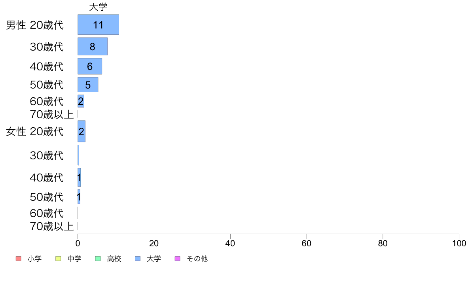Click the 小学 red legend swatch
Screen dimensions: 470x291
tap(19, 259)
